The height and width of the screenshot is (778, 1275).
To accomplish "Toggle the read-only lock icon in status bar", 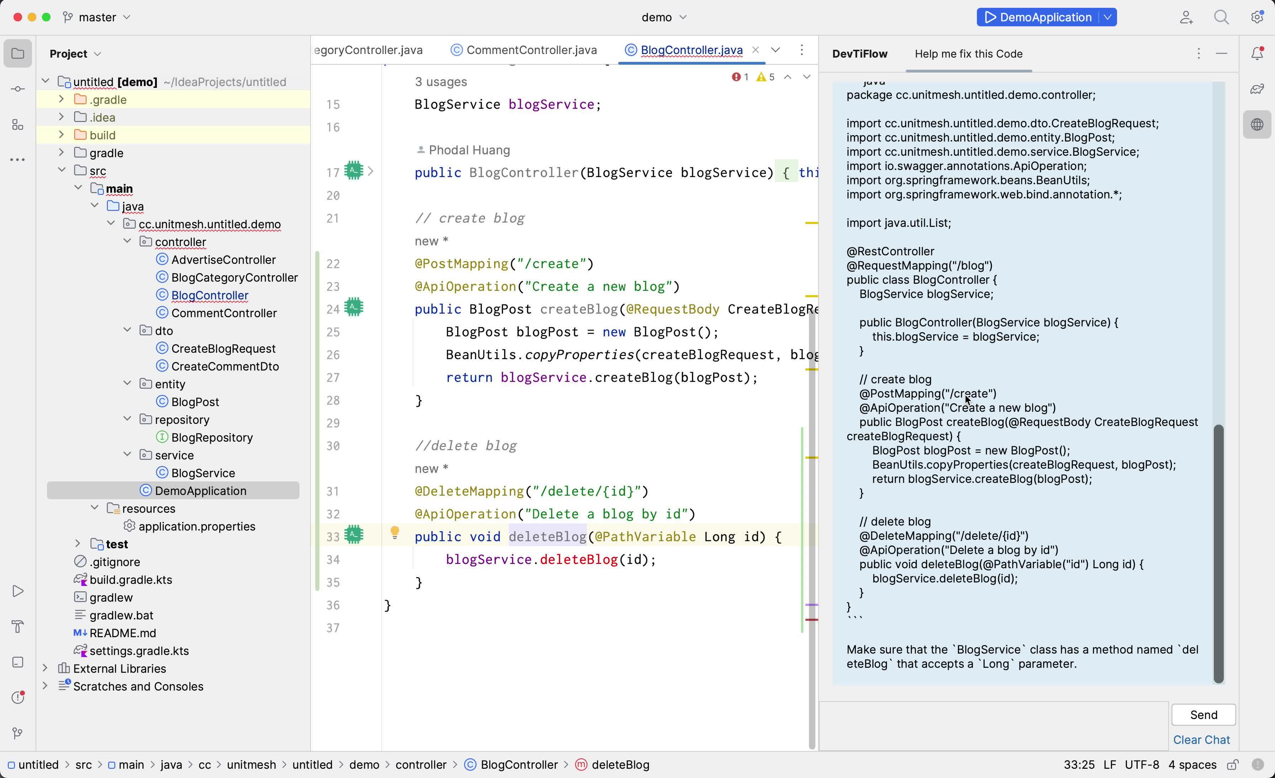I will [x=1233, y=764].
